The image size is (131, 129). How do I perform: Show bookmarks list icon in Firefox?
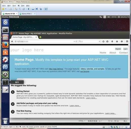point(107,41)
